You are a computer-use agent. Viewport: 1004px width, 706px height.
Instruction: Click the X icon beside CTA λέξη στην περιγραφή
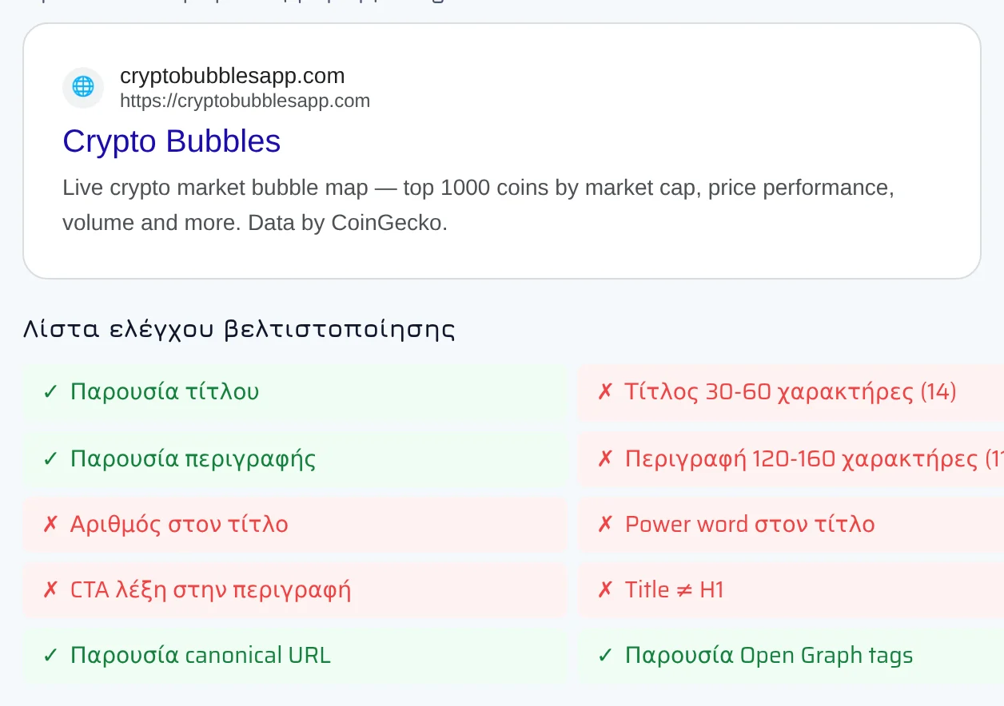coord(50,590)
